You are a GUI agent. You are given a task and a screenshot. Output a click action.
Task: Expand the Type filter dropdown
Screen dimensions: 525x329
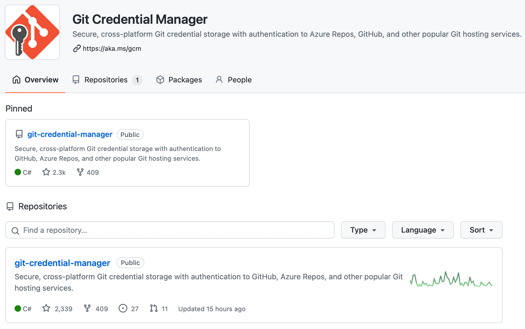[x=363, y=230]
